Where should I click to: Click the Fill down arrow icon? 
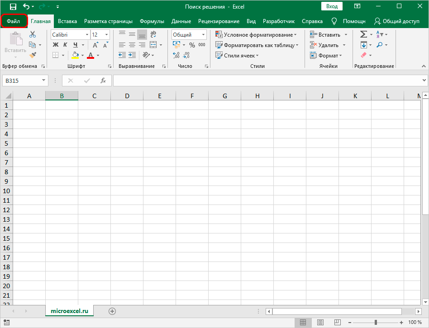tap(364, 45)
